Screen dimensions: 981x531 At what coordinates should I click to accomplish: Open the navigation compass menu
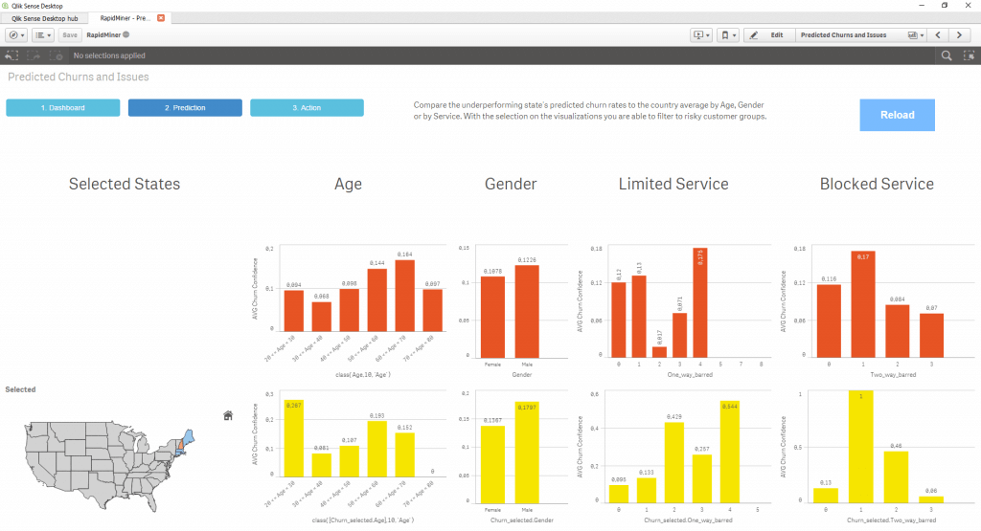[16, 35]
